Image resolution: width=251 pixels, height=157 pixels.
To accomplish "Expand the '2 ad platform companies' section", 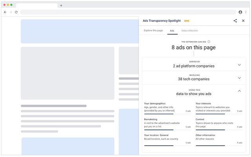I will (239, 65).
